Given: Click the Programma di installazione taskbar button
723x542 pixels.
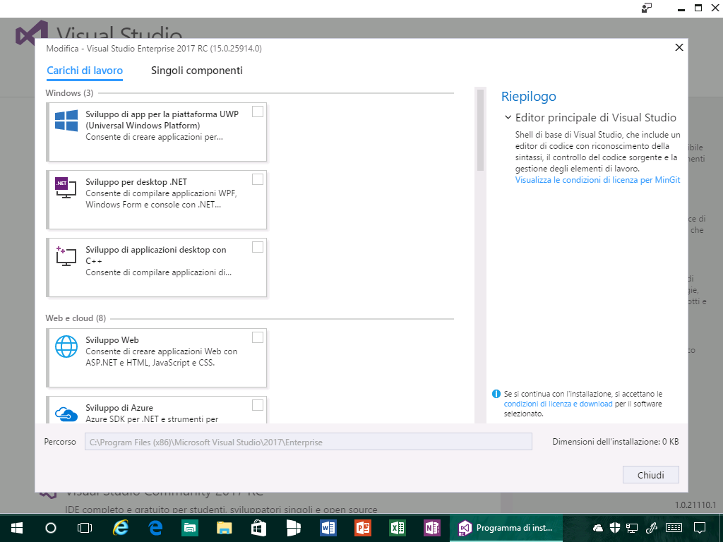Looking at the screenshot, I should click(x=506, y=528).
